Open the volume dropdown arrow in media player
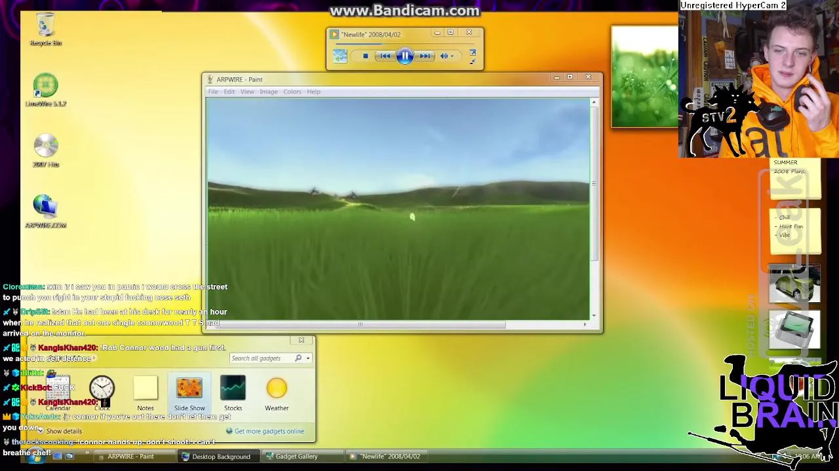 tap(452, 56)
